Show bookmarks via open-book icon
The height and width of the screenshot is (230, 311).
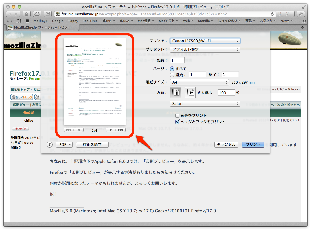(x=18, y=21)
